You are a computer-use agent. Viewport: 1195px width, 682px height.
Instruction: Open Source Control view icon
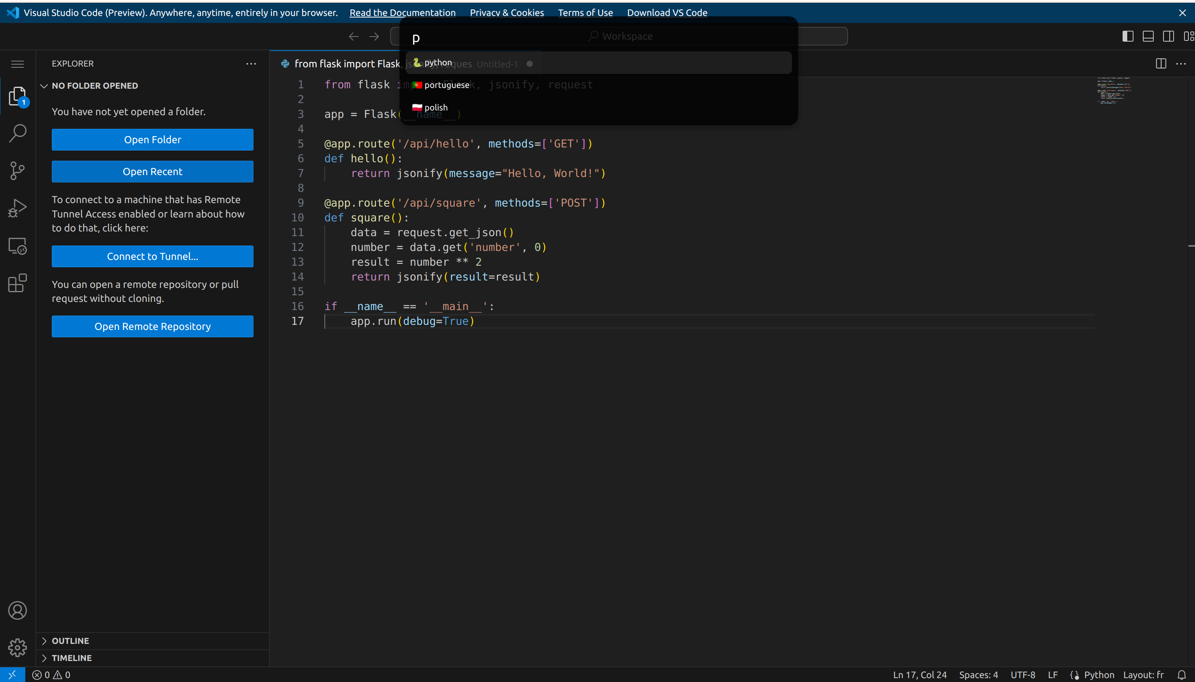point(18,170)
